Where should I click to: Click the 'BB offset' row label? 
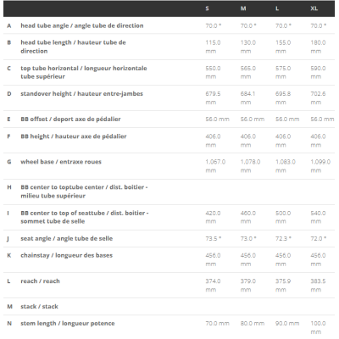point(70,119)
